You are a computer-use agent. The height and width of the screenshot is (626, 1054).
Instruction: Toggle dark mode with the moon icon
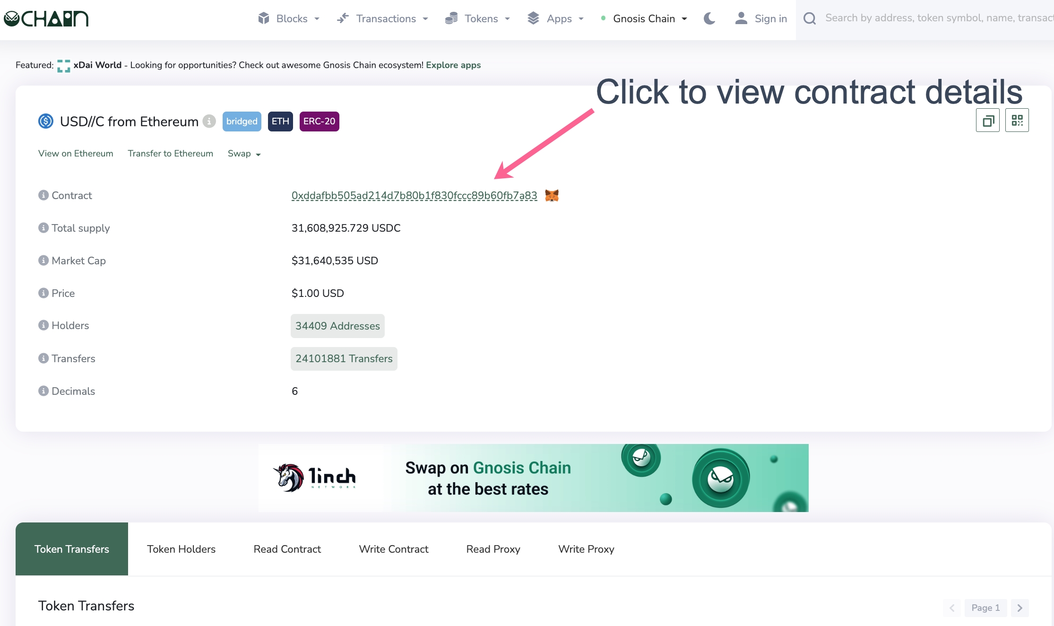(709, 18)
